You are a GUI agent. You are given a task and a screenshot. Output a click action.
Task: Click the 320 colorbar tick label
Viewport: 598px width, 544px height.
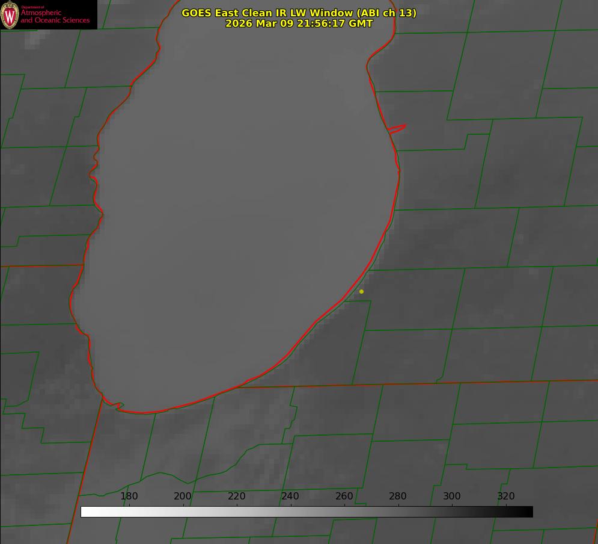[505, 496]
